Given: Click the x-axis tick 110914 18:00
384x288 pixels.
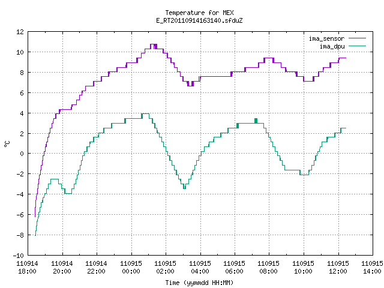Looking at the screenshot, I should pyautogui.click(x=28, y=268).
